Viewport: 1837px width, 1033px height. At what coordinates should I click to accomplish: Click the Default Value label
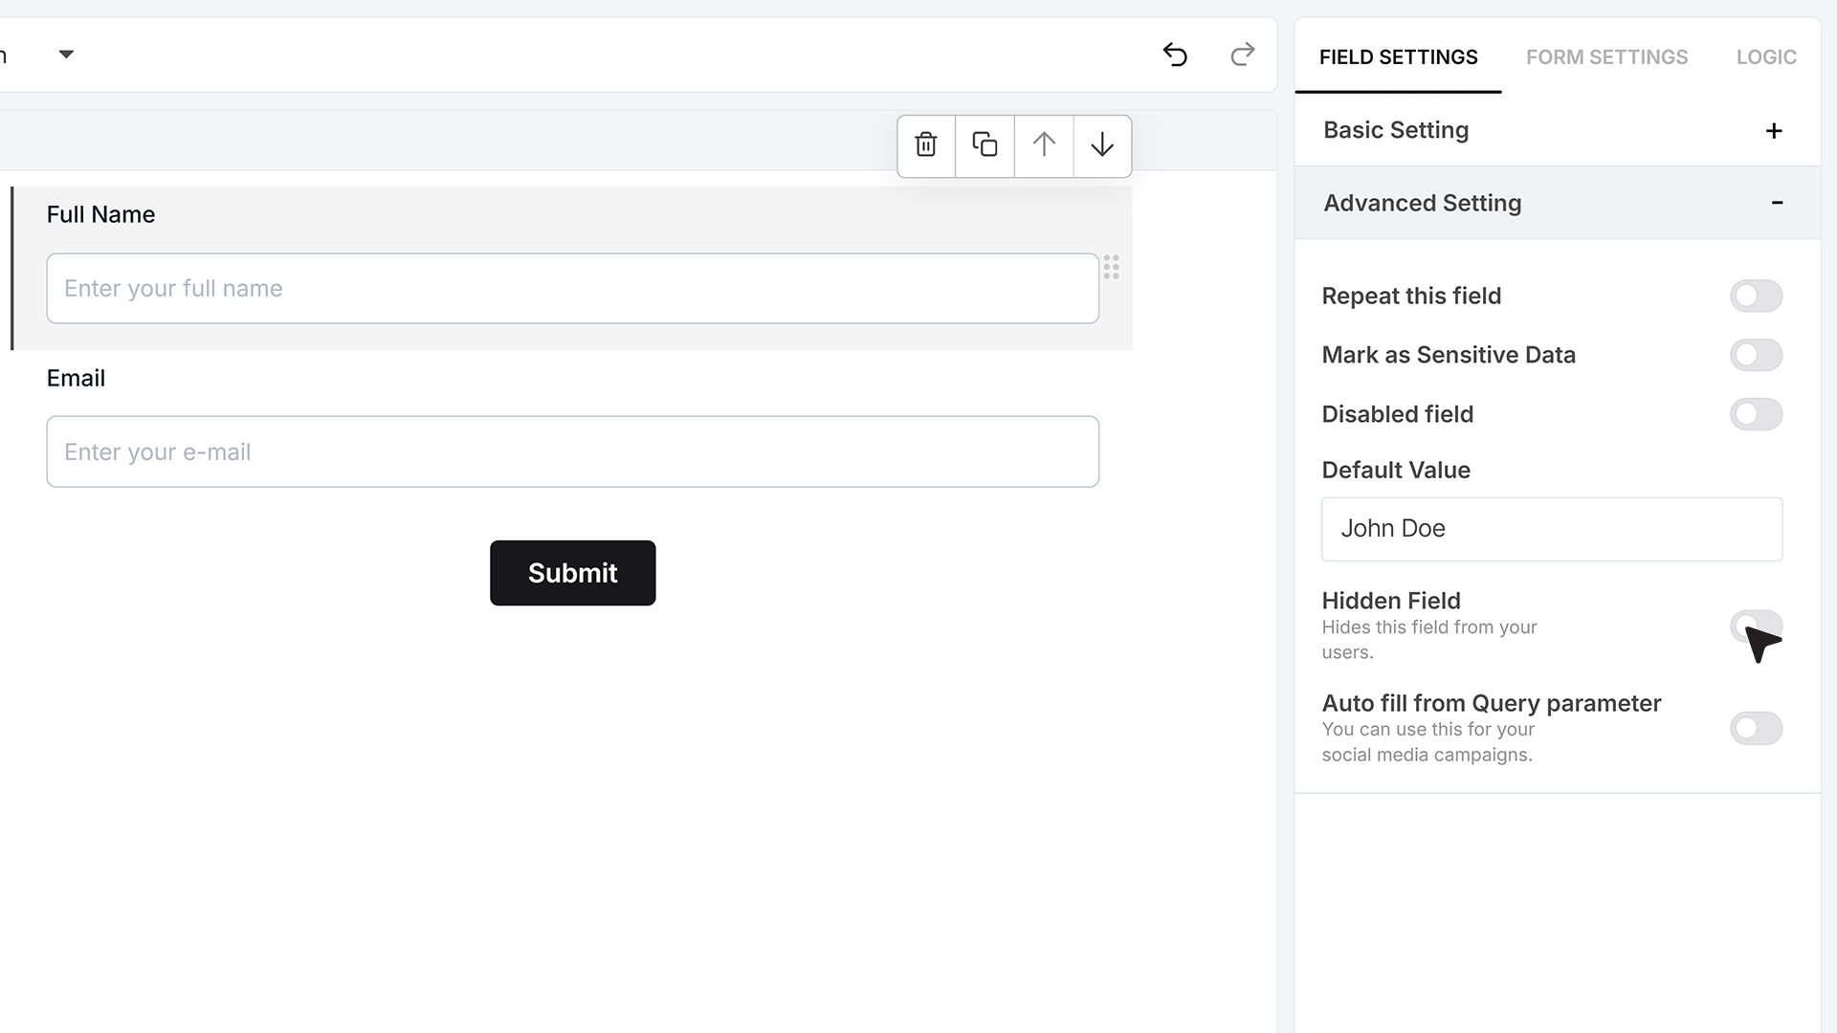pyautogui.click(x=1395, y=470)
